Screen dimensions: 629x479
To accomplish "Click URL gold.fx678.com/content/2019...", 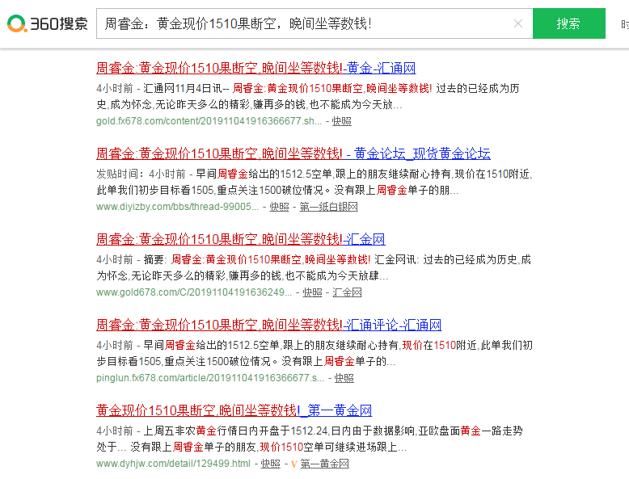I will [x=209, y=121].
